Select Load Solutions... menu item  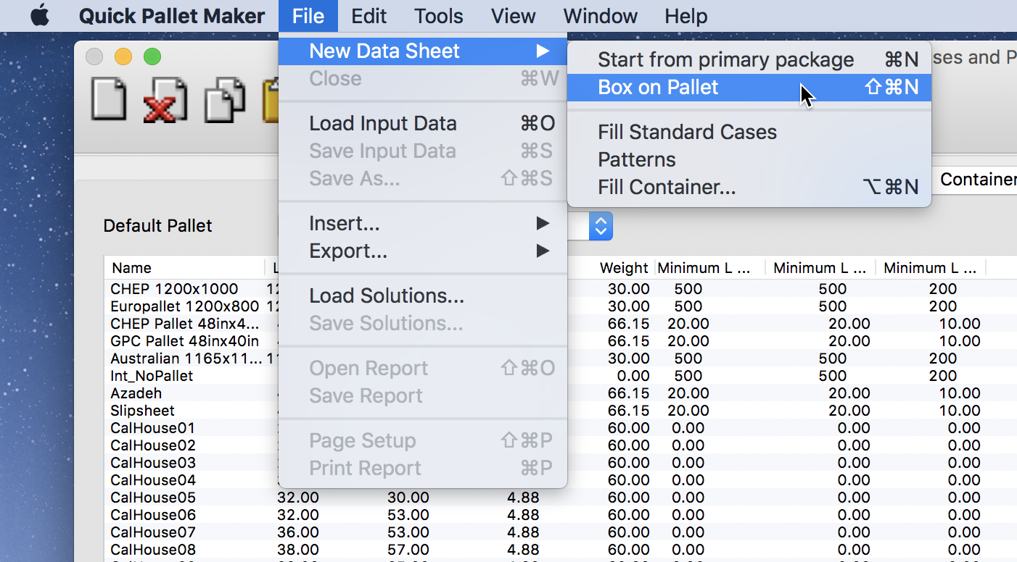coord(423,295)
